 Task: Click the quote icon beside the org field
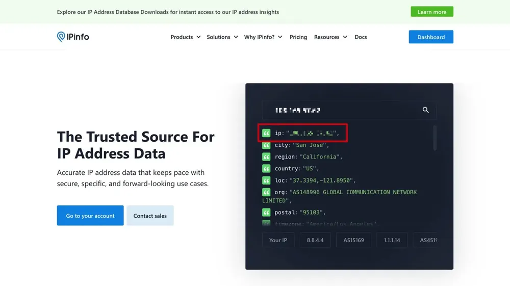(266, 192)
